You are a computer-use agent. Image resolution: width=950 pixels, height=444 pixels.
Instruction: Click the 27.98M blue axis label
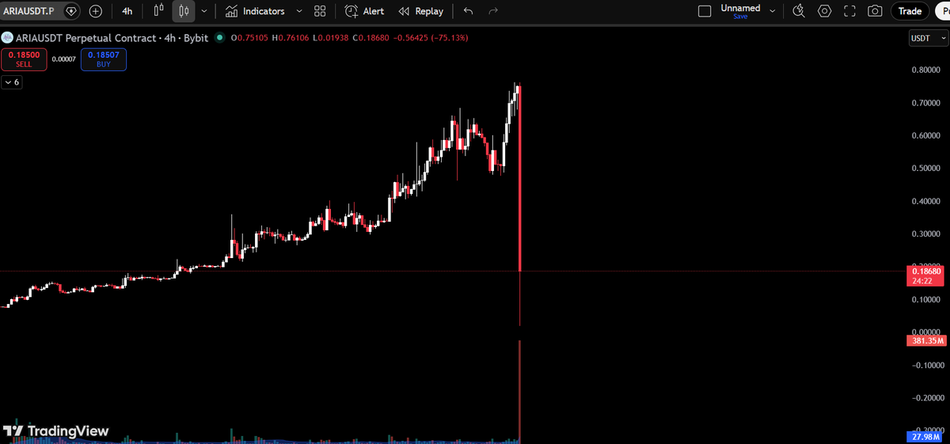point(926,438)
